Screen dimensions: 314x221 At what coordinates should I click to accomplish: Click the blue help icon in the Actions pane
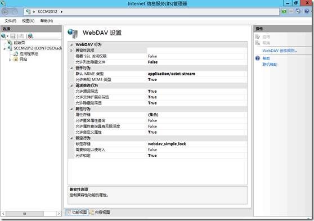coord(258,58)
